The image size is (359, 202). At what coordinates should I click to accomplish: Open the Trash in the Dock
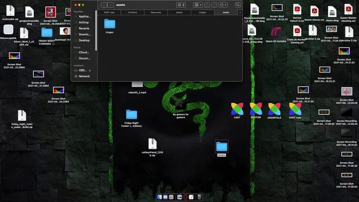click(200, 197)
